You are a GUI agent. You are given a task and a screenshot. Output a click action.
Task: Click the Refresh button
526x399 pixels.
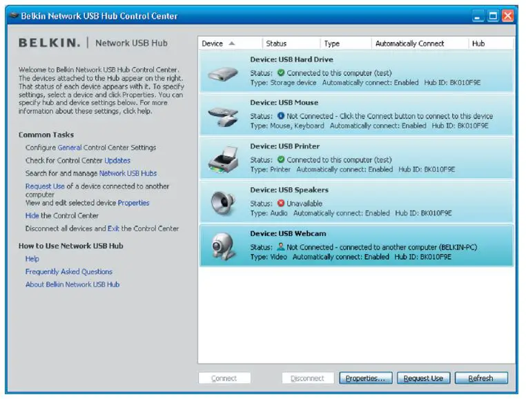coord(481,378)
